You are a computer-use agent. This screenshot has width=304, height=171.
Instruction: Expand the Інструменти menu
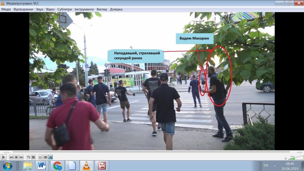[x=84, y=9]
